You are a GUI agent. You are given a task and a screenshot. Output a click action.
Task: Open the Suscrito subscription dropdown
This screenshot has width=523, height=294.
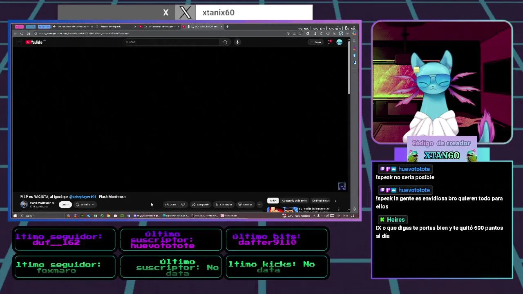(x=85, y=205)
